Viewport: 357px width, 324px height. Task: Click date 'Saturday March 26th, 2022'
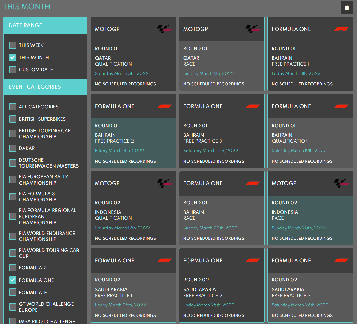click(x=300, y=305)
